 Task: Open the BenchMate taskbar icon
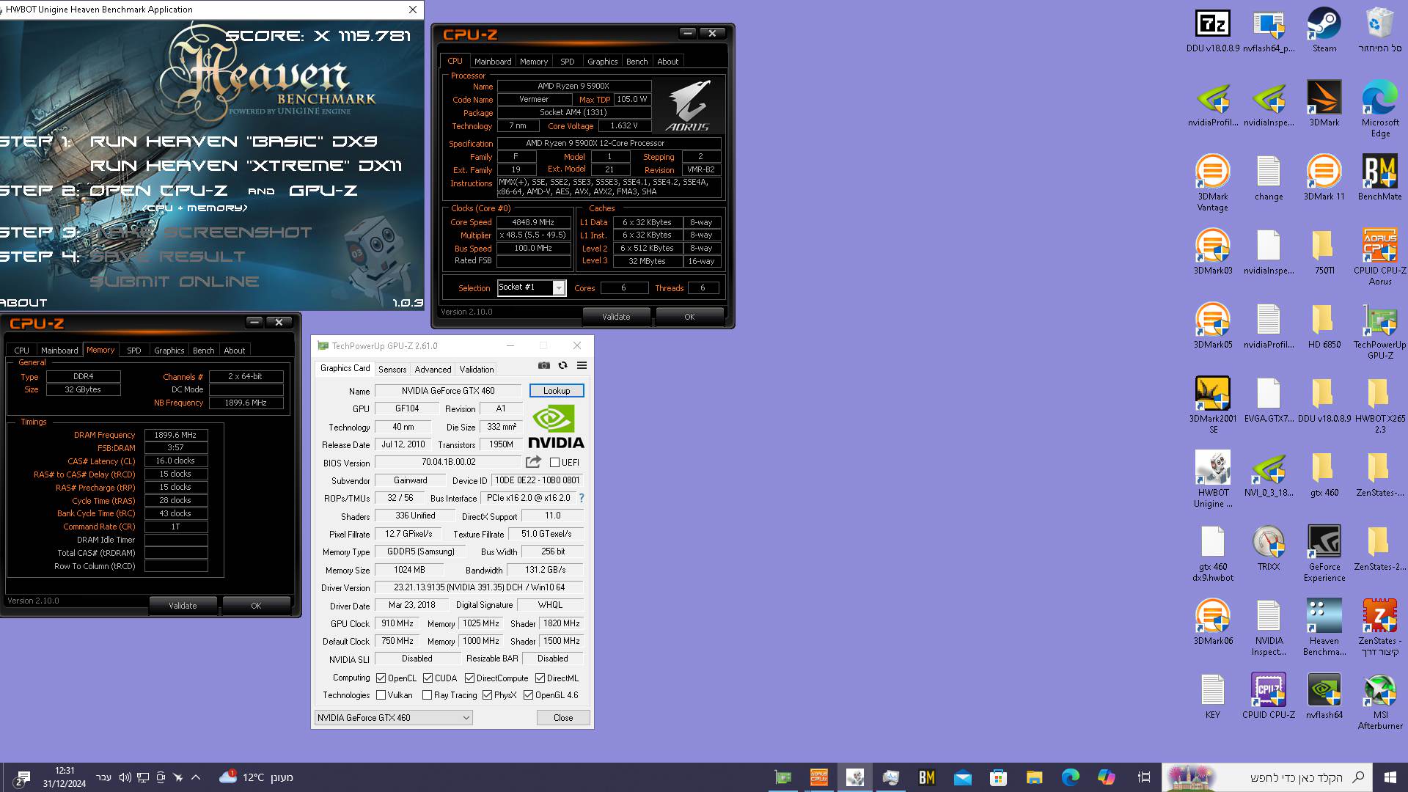point(927,777)
